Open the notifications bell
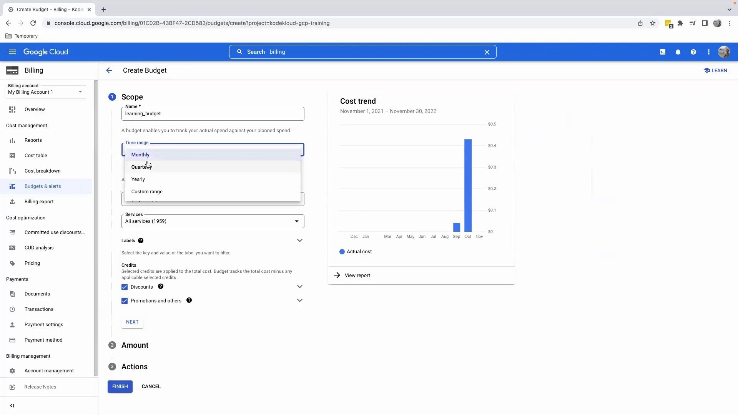The image size is (738, 415). coord(678,52)
